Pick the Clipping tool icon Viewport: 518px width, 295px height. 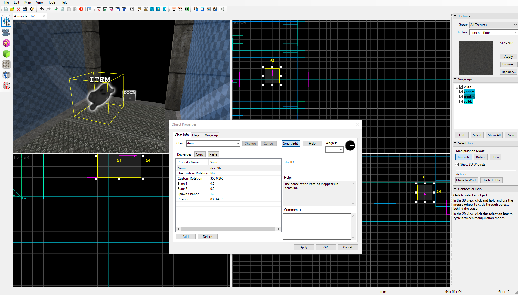tap(6, 75)
